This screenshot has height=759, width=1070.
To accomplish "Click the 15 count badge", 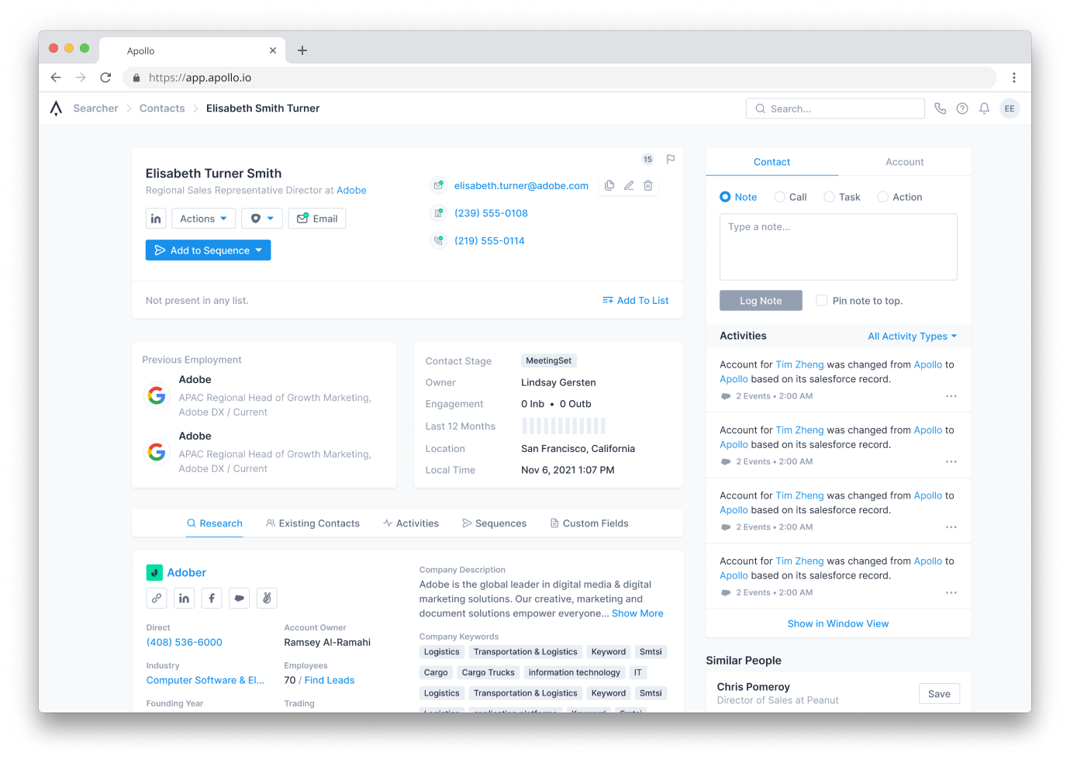I will tap(647, 159).
